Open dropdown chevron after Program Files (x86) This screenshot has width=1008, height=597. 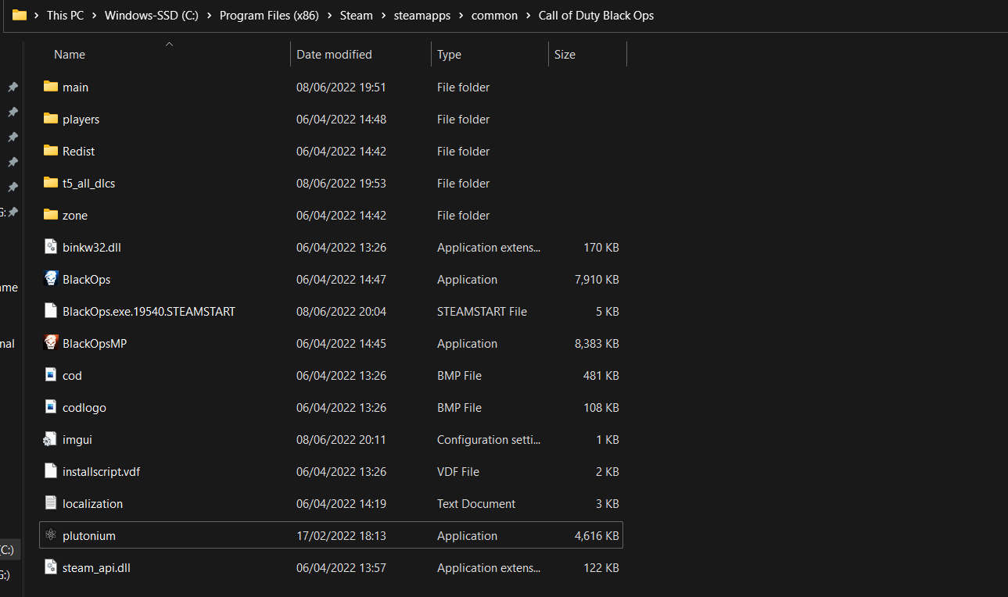pyautogui.click(x=329, y=16)
